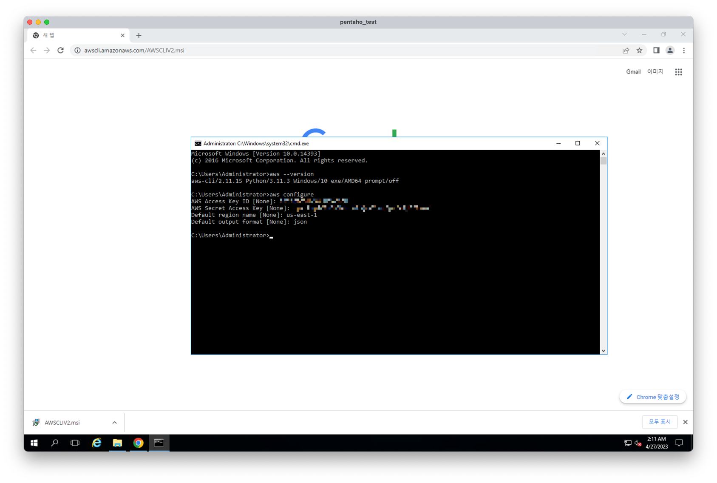717x483 pixels.
Task: Open Gmail link
Action: click(x=633, y=72)
